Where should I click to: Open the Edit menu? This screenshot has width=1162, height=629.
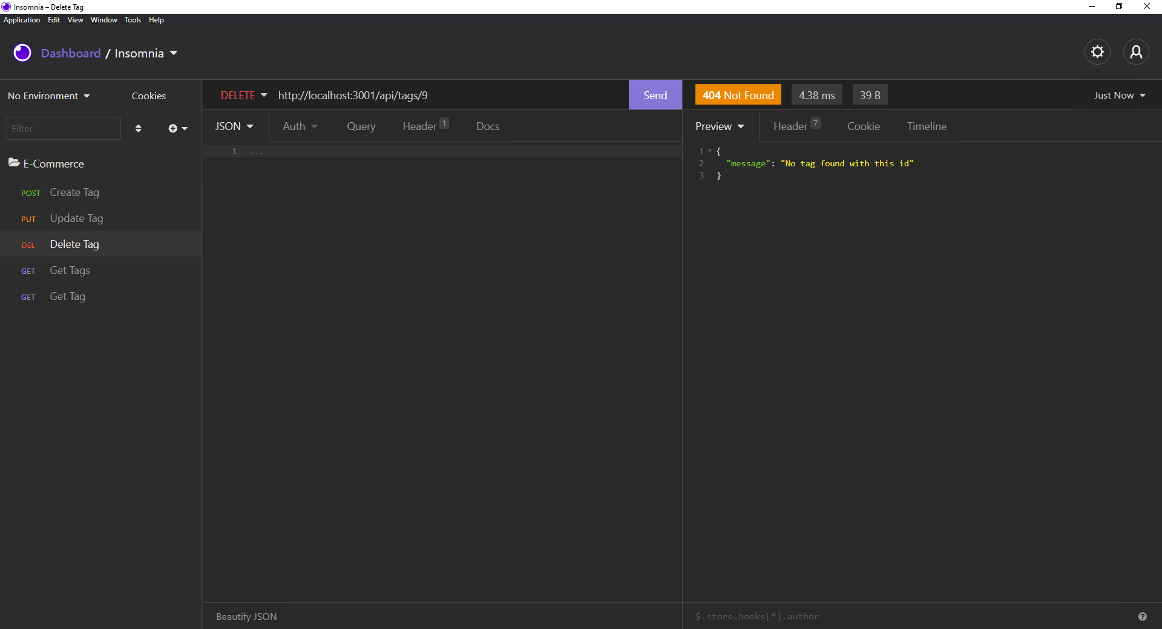(54, 20)
